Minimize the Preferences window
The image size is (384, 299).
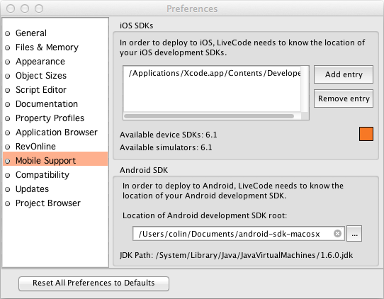point(25,9)
